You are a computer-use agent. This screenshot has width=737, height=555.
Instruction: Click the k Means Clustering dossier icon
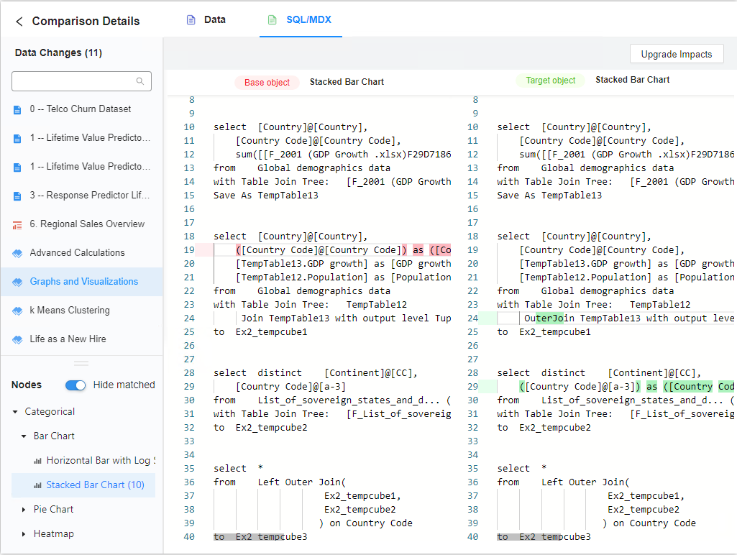tap(17, 311)
